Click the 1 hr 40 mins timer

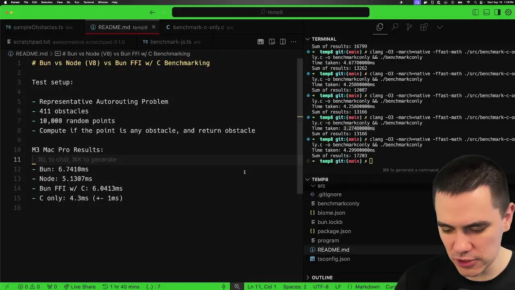pyautogui.click(x=121, y=286)
